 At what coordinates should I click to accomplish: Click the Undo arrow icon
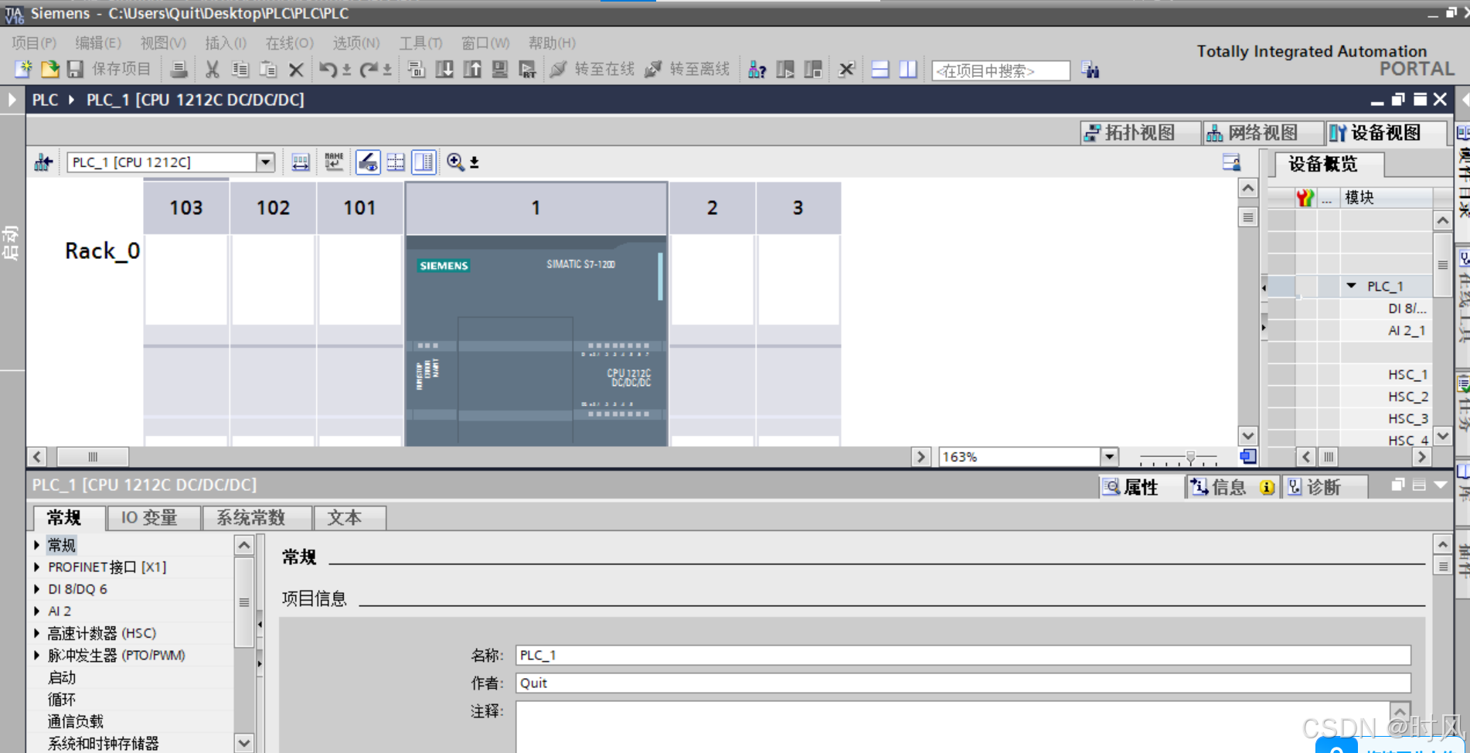328,70
